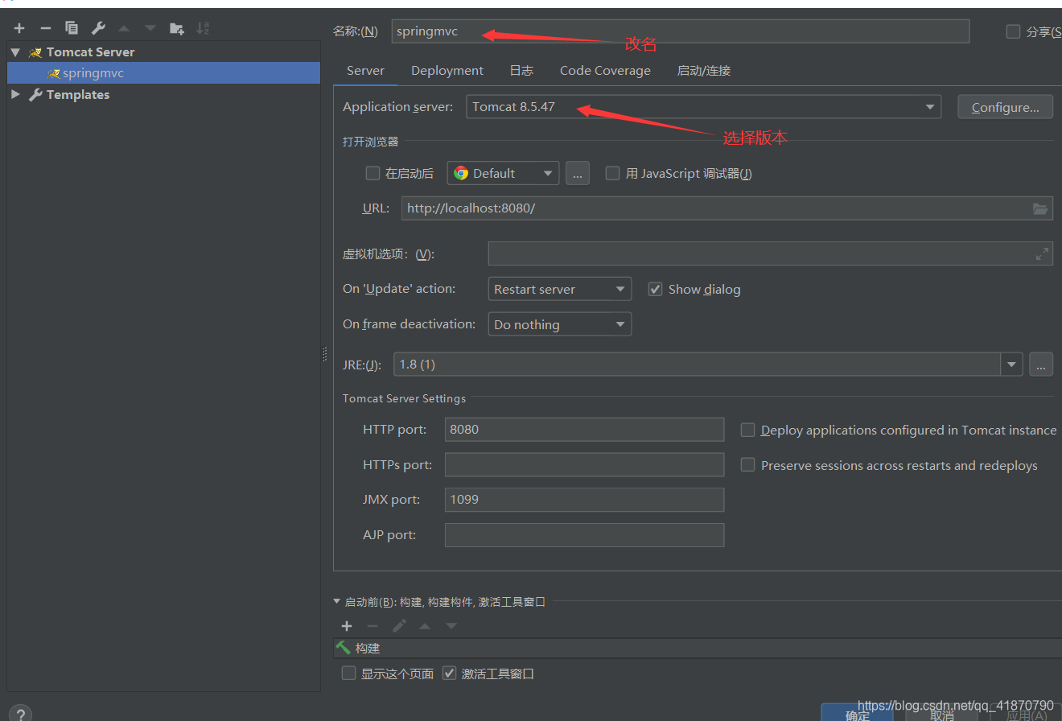Enable Preserve sessions across restarts

click(747, 465)
